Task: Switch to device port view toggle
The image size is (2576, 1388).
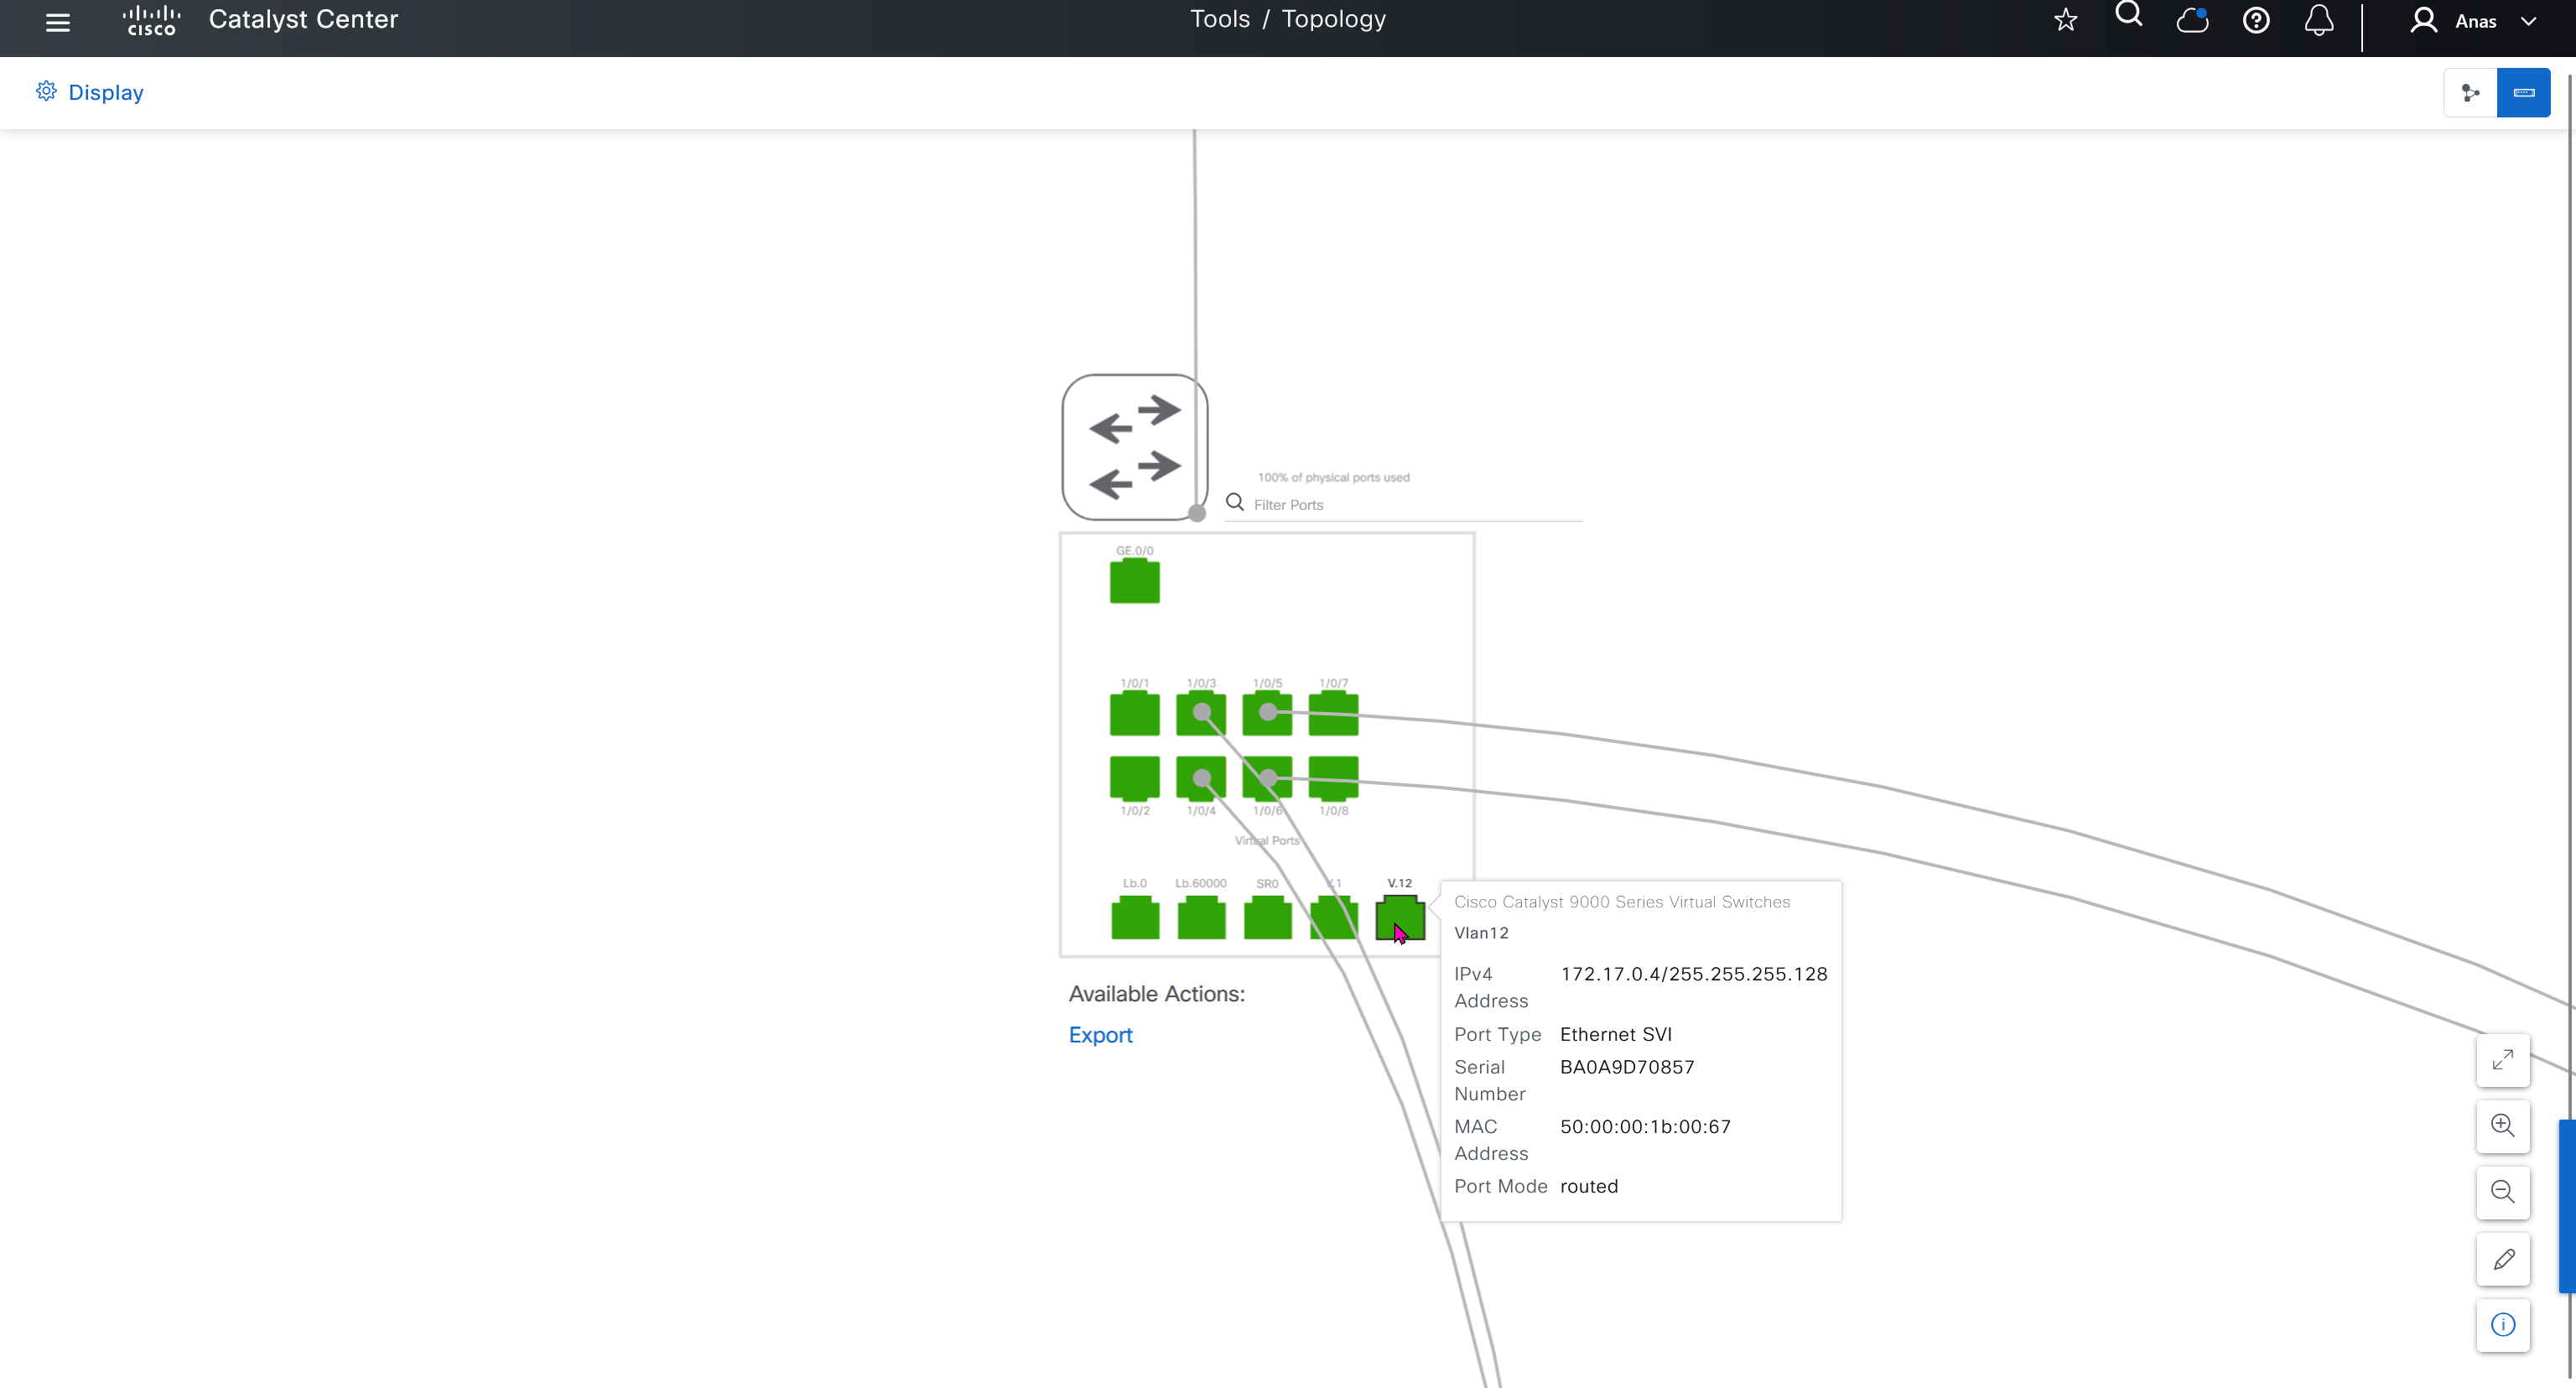Action: [x=2523, y=93]
